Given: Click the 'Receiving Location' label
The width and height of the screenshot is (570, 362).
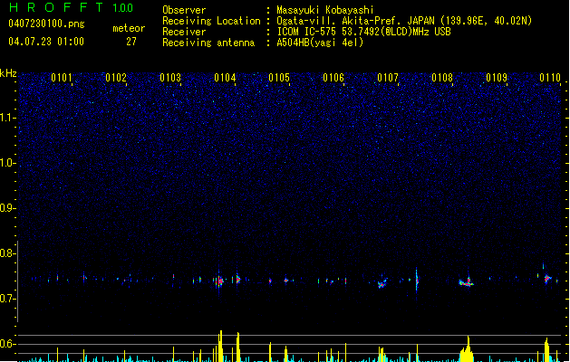Looking at the screenshot, I should [x=211, y=21].
